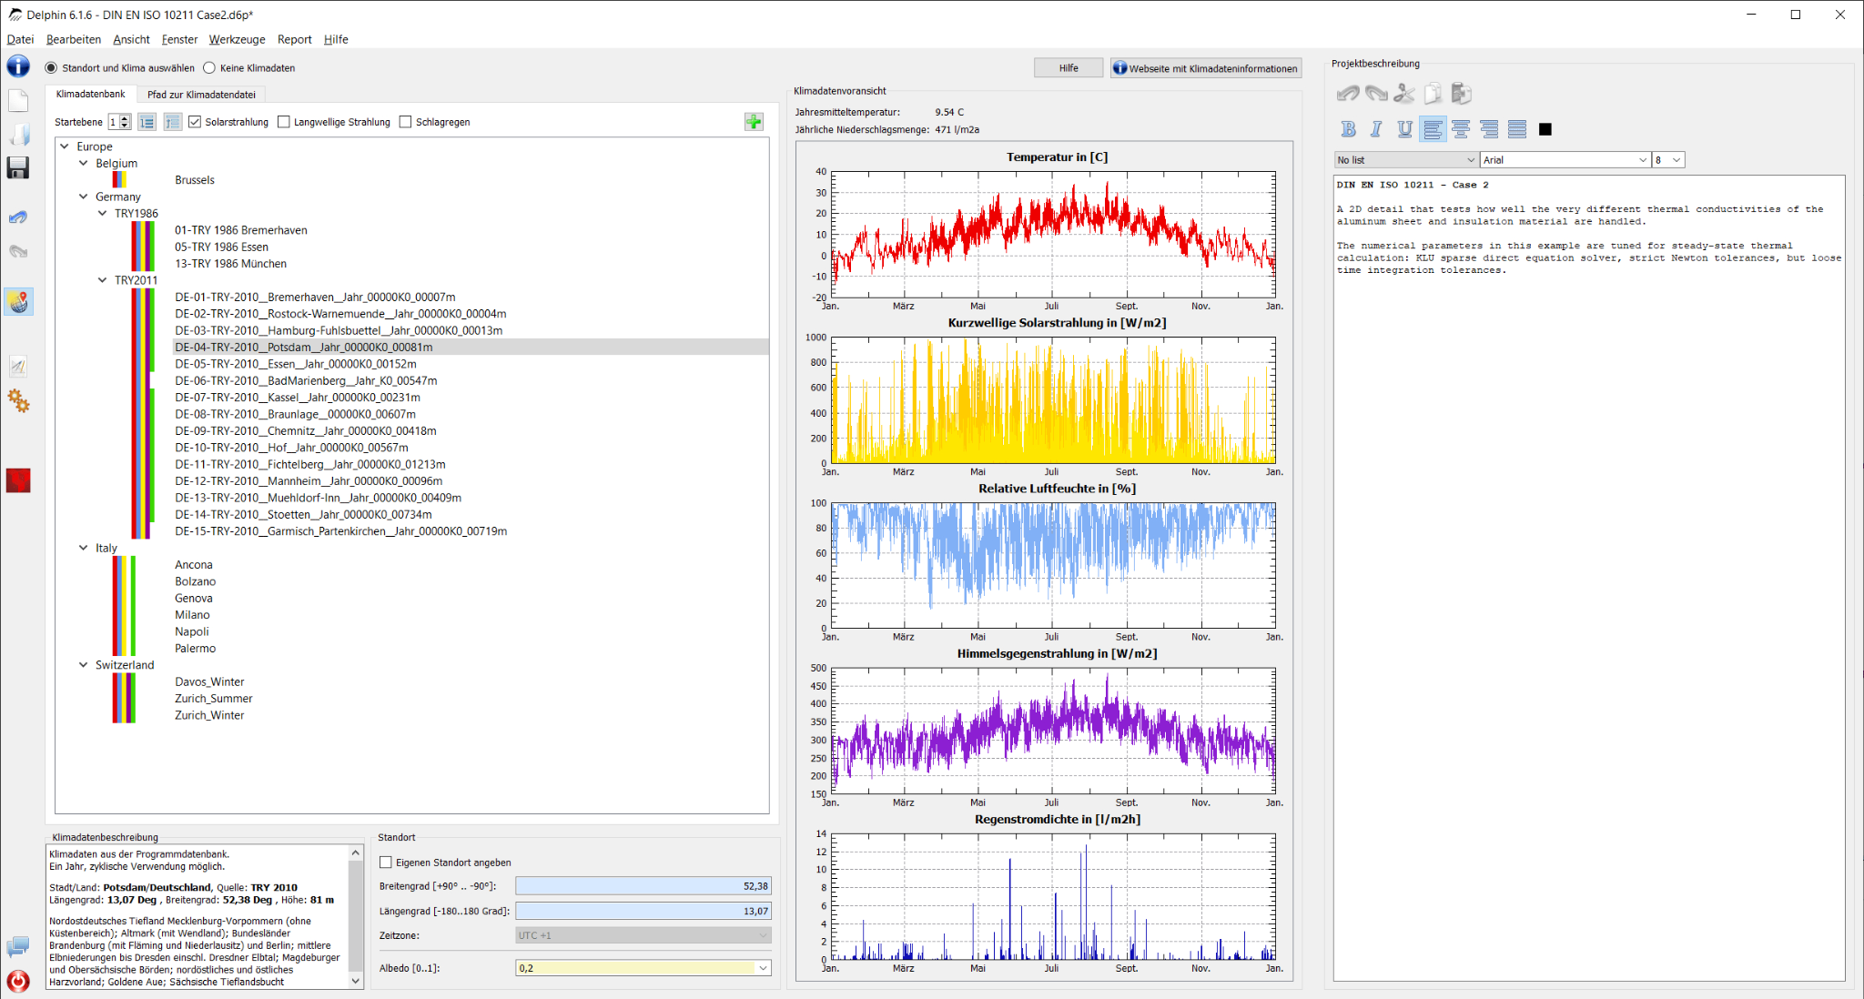
Task: Click the collapse tree levels icon
Action: point(173,122)
